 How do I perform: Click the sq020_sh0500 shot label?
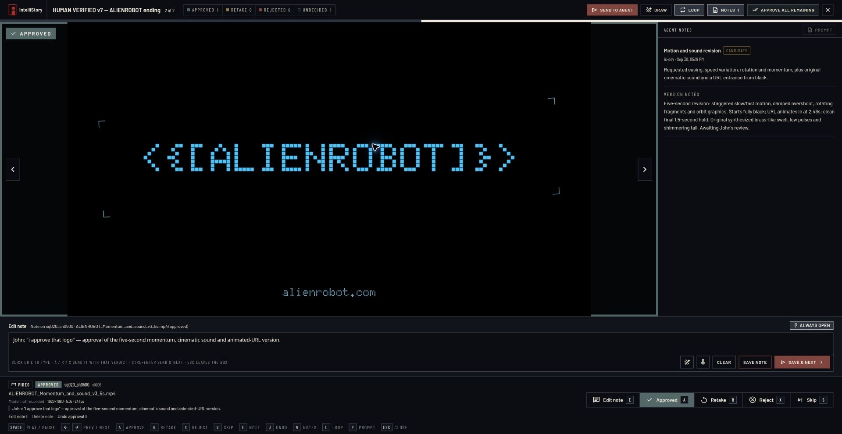[77, 385]
